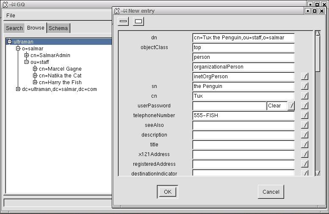Screen dimensions: 329x214
Task: Click the small button beside the title field
Action: 304,145
